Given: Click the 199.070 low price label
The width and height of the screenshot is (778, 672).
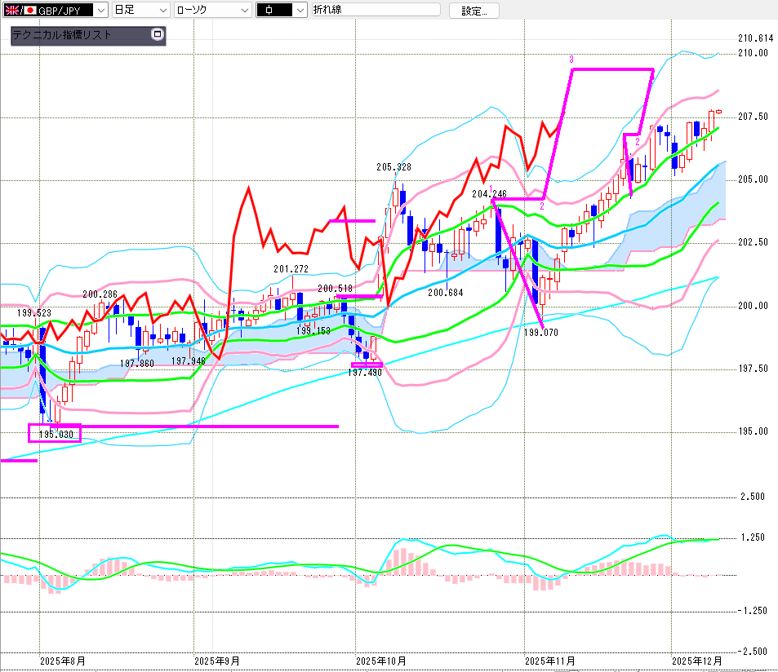Looking at the screenshot, I should [540, 334].
